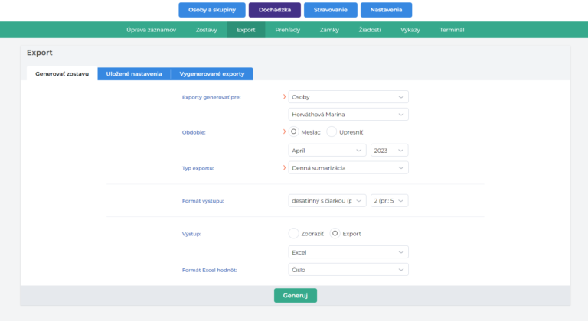The height and width of the screenshot is (321, 588).
Task: Open the Číslo Excel value format dropdown
Action: click(x=348, y=269)
